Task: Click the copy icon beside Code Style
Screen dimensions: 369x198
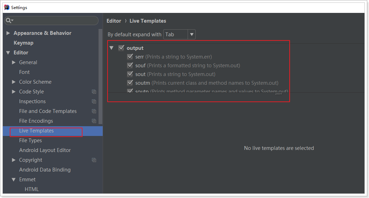Action: click(x=94, y=92)
